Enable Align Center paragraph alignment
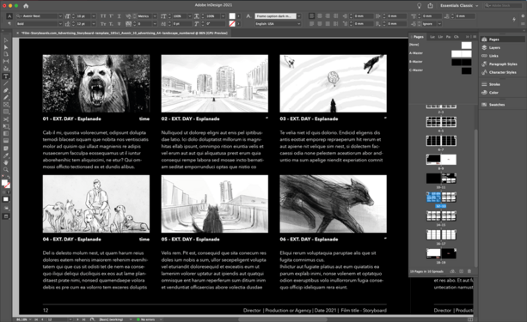This screenshot has width=527, height=322. [x=320, y=16]
